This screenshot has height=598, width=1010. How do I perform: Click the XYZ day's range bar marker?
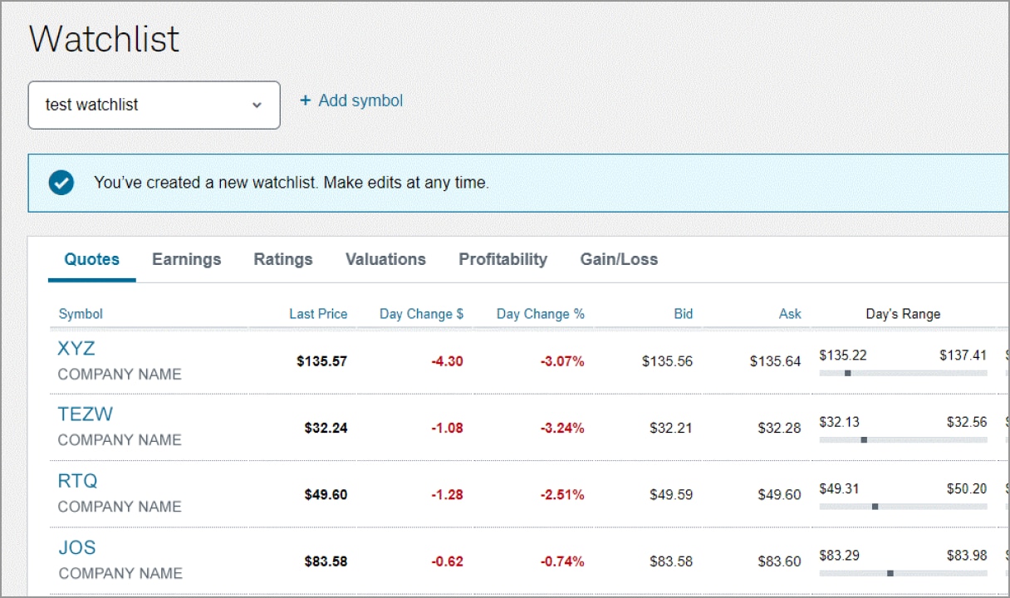point(847,373)
